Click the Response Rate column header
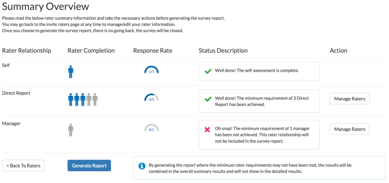Image resolution: width=389 pixels, height=183 pixels. point(152,51)
